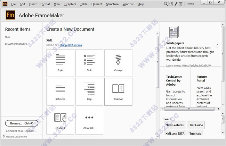
Task: Click the document list vertical scrollbar thumb
Action: tap(158, 62)
